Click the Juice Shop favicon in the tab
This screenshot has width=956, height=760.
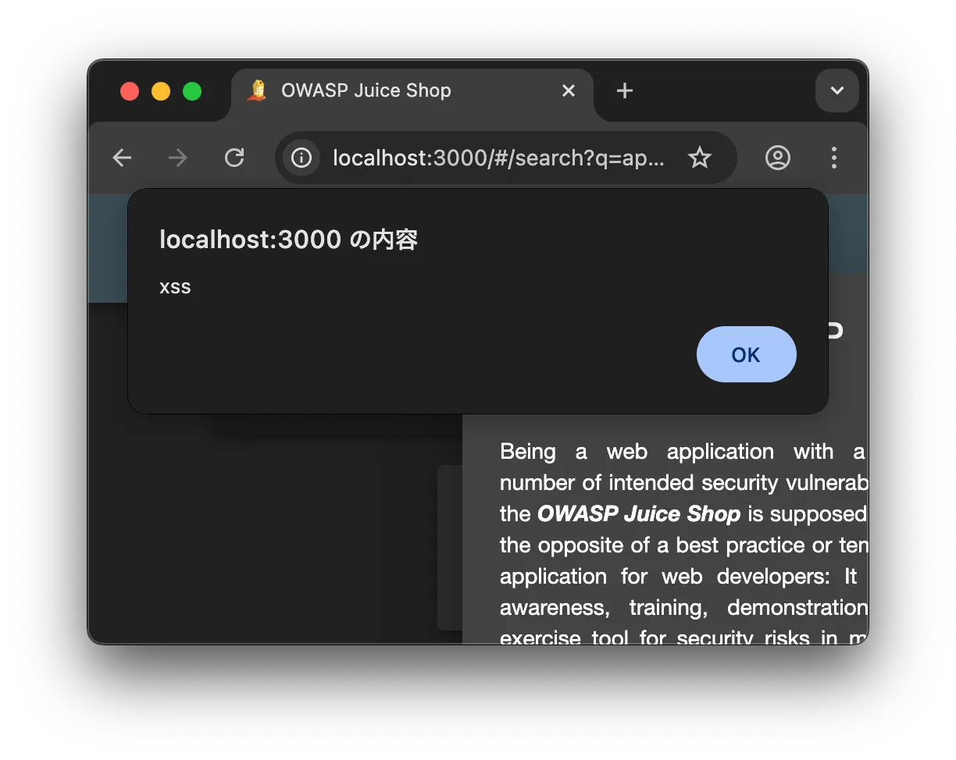click(x=257, y=91)
